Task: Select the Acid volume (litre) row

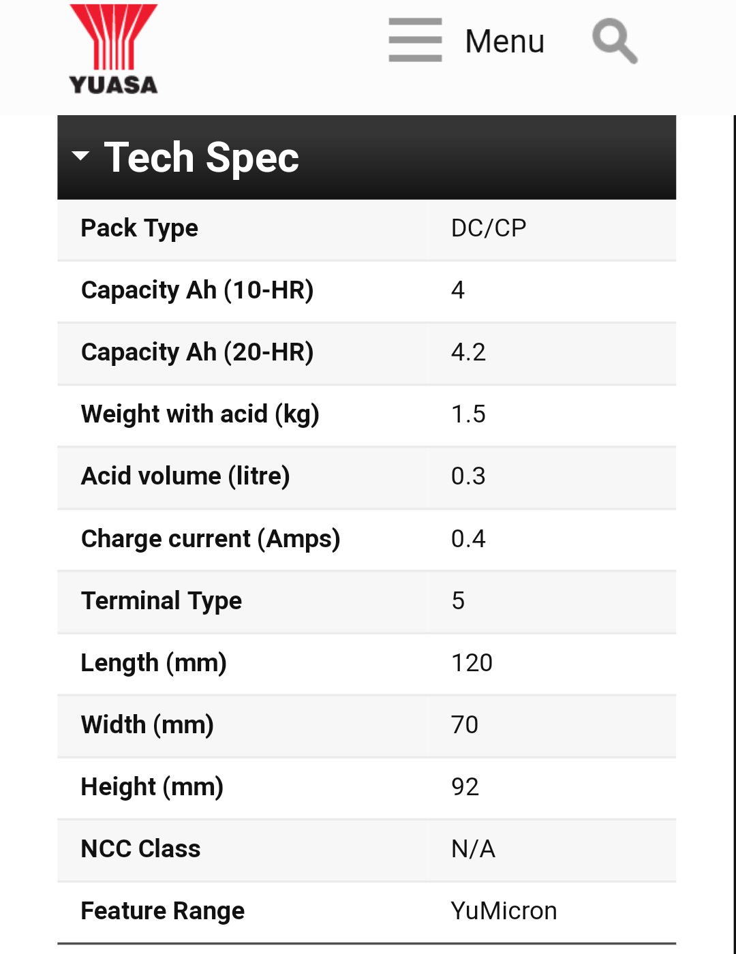Action: (367, 478)
